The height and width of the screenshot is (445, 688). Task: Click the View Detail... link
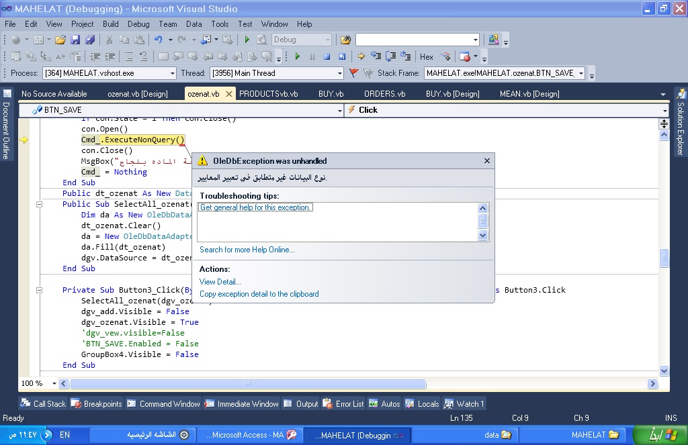220,282
